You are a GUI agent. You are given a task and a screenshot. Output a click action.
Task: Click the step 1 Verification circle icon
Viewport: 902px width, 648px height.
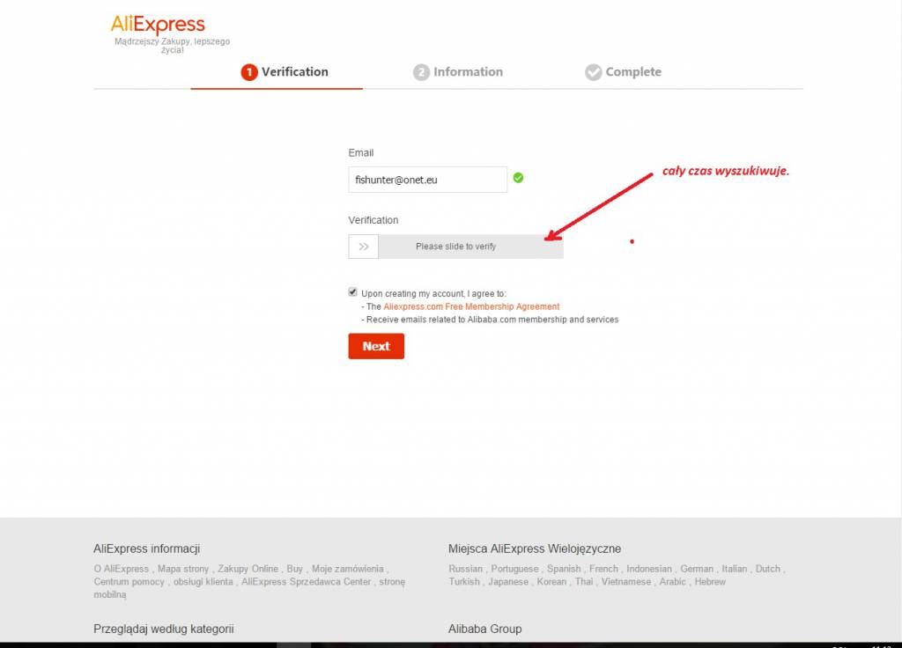point(249,72)
